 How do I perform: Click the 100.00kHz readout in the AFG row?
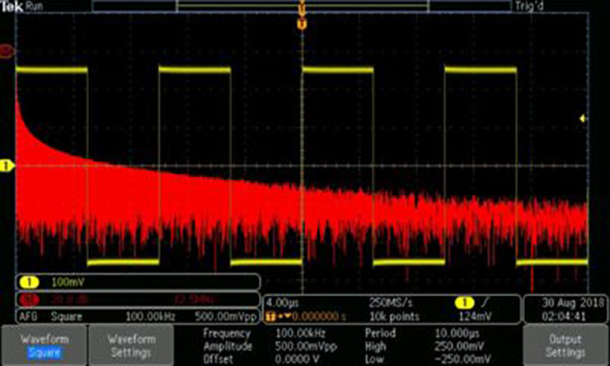[150, 317]
